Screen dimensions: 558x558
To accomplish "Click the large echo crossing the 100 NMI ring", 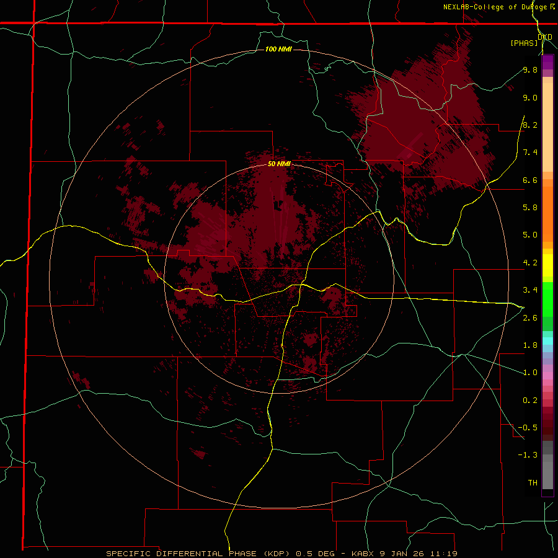I will (x=423, y=117).
